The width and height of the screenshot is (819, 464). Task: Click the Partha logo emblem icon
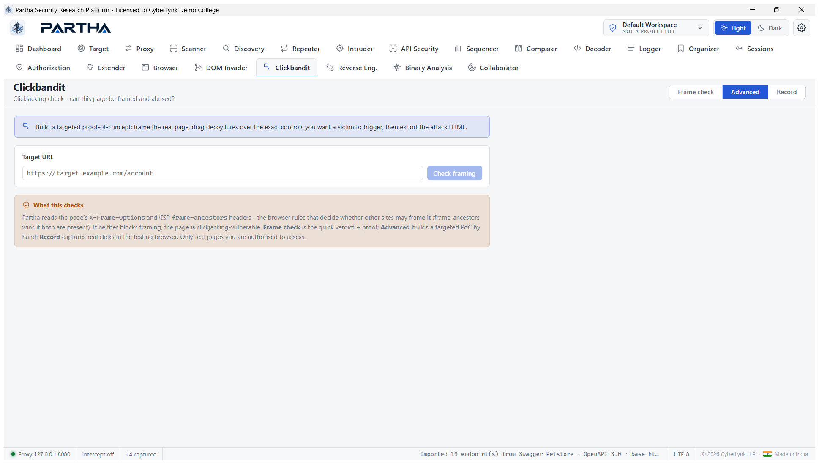click(17, 28)
